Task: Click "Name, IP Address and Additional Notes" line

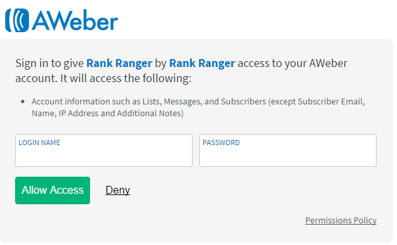Action: [108, 113]
